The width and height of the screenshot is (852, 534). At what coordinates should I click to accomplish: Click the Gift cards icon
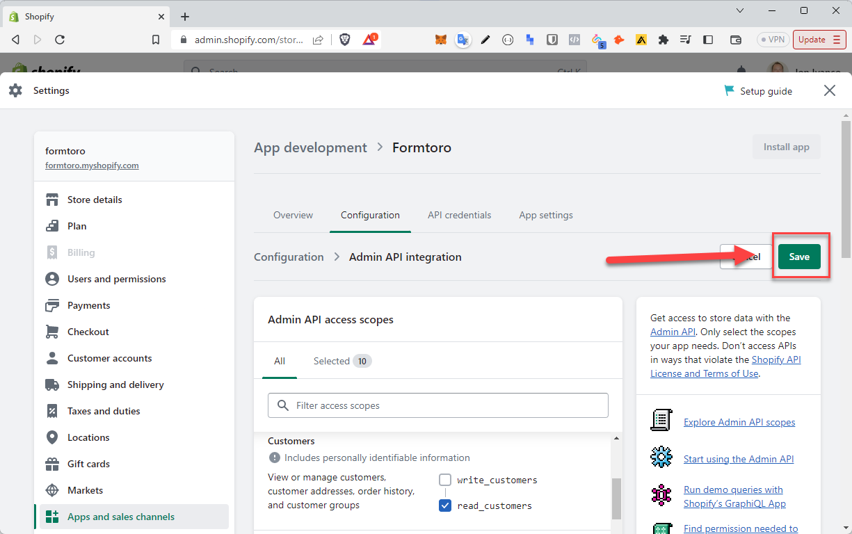tap(52, 464)
